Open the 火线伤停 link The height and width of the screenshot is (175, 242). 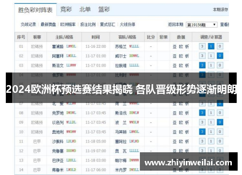(127, 25)
